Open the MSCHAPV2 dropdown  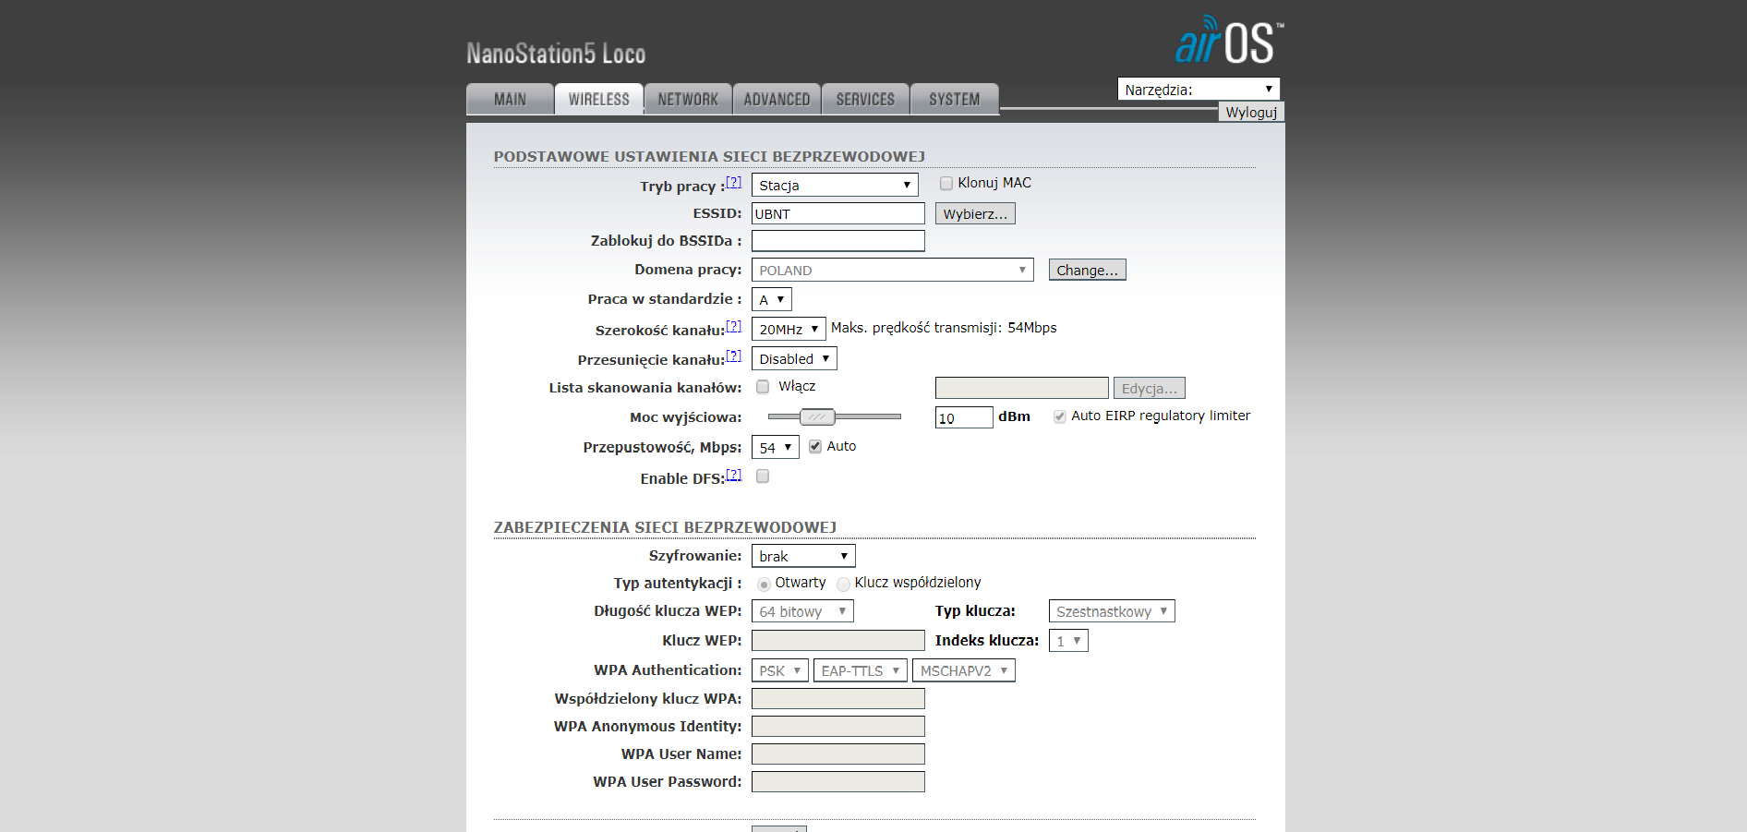(x=964, y=670)
